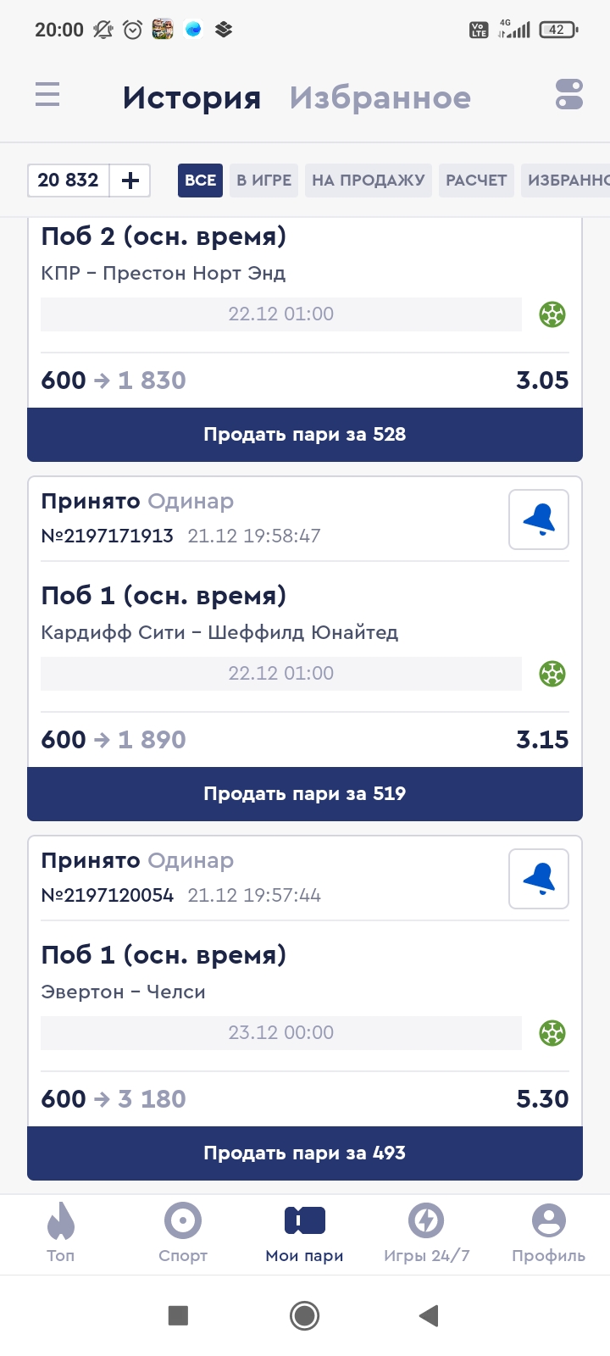Toggle bell notification for Everton – Chelsea bet
The width and height of the screenshot is (610, 1356).
tap(539, 879)
